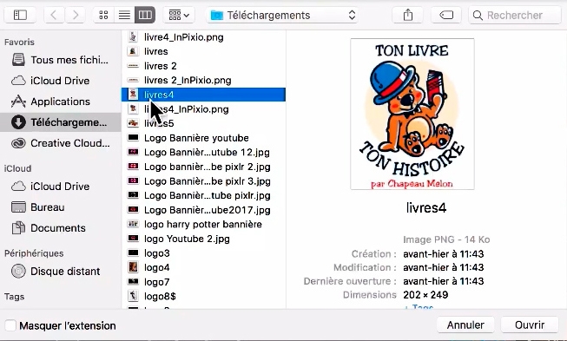The image size is (567, 341).
Task: Enable the Masquer l'extension checkbox
Action: coord(10,325)
